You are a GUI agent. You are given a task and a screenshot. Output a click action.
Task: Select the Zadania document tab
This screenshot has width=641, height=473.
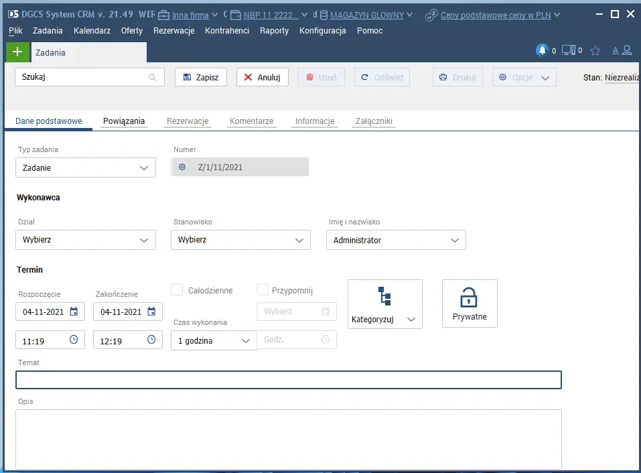88,52
